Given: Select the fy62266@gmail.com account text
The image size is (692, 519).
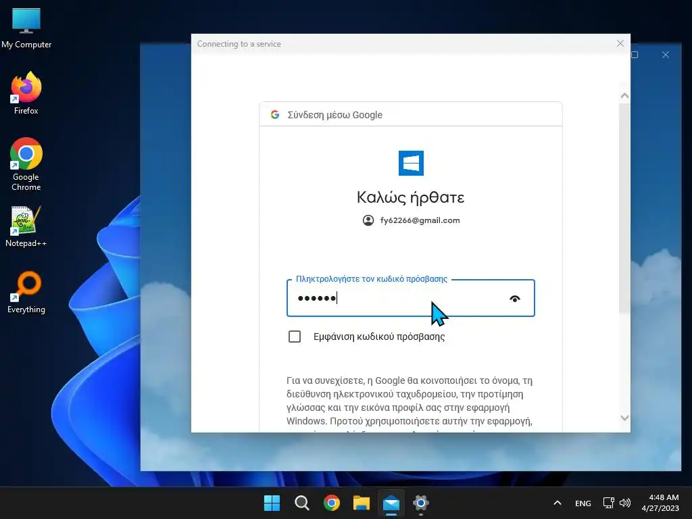Looking at the screenshot, I should (420, 220).
